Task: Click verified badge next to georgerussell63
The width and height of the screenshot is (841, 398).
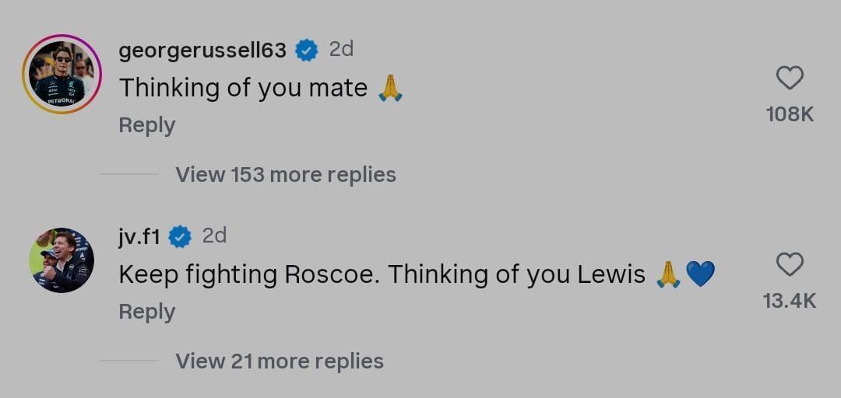Action: 307,51
